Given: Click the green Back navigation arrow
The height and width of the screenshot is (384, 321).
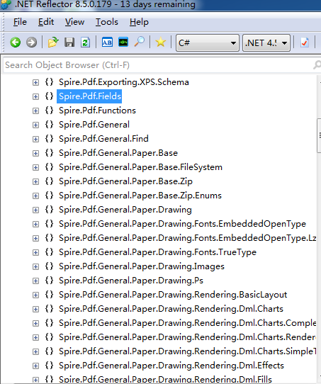Looking at the screenshot, I should tap(16, 43).
